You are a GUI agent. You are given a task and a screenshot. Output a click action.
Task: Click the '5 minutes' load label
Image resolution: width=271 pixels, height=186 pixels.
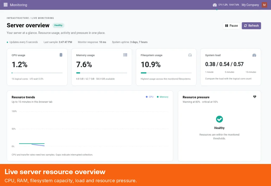tap(229, 72)
